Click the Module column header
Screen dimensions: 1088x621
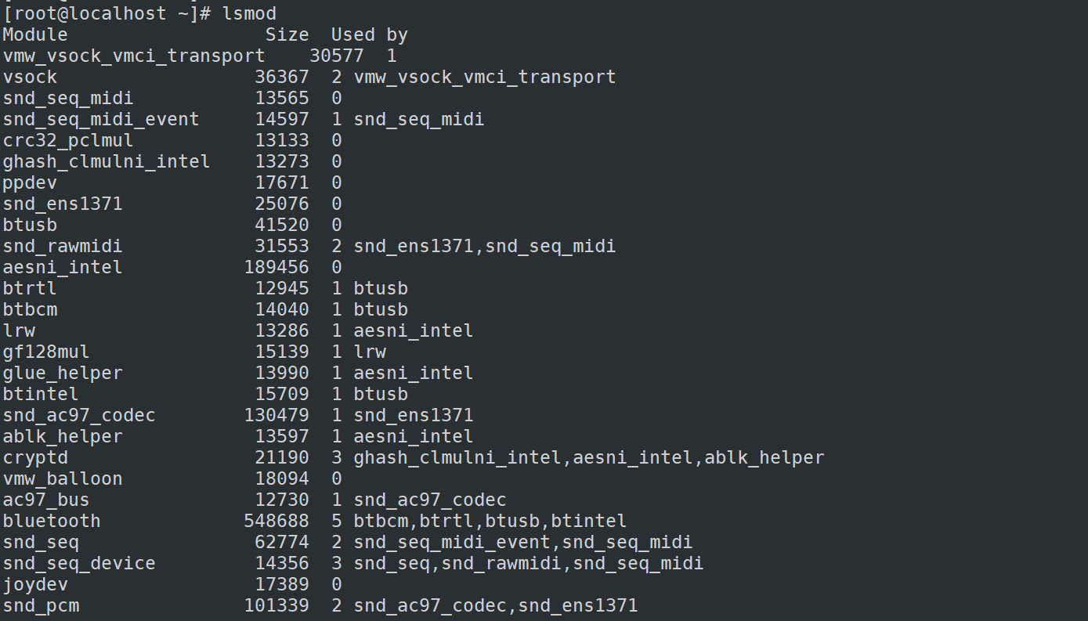point(35,34)
